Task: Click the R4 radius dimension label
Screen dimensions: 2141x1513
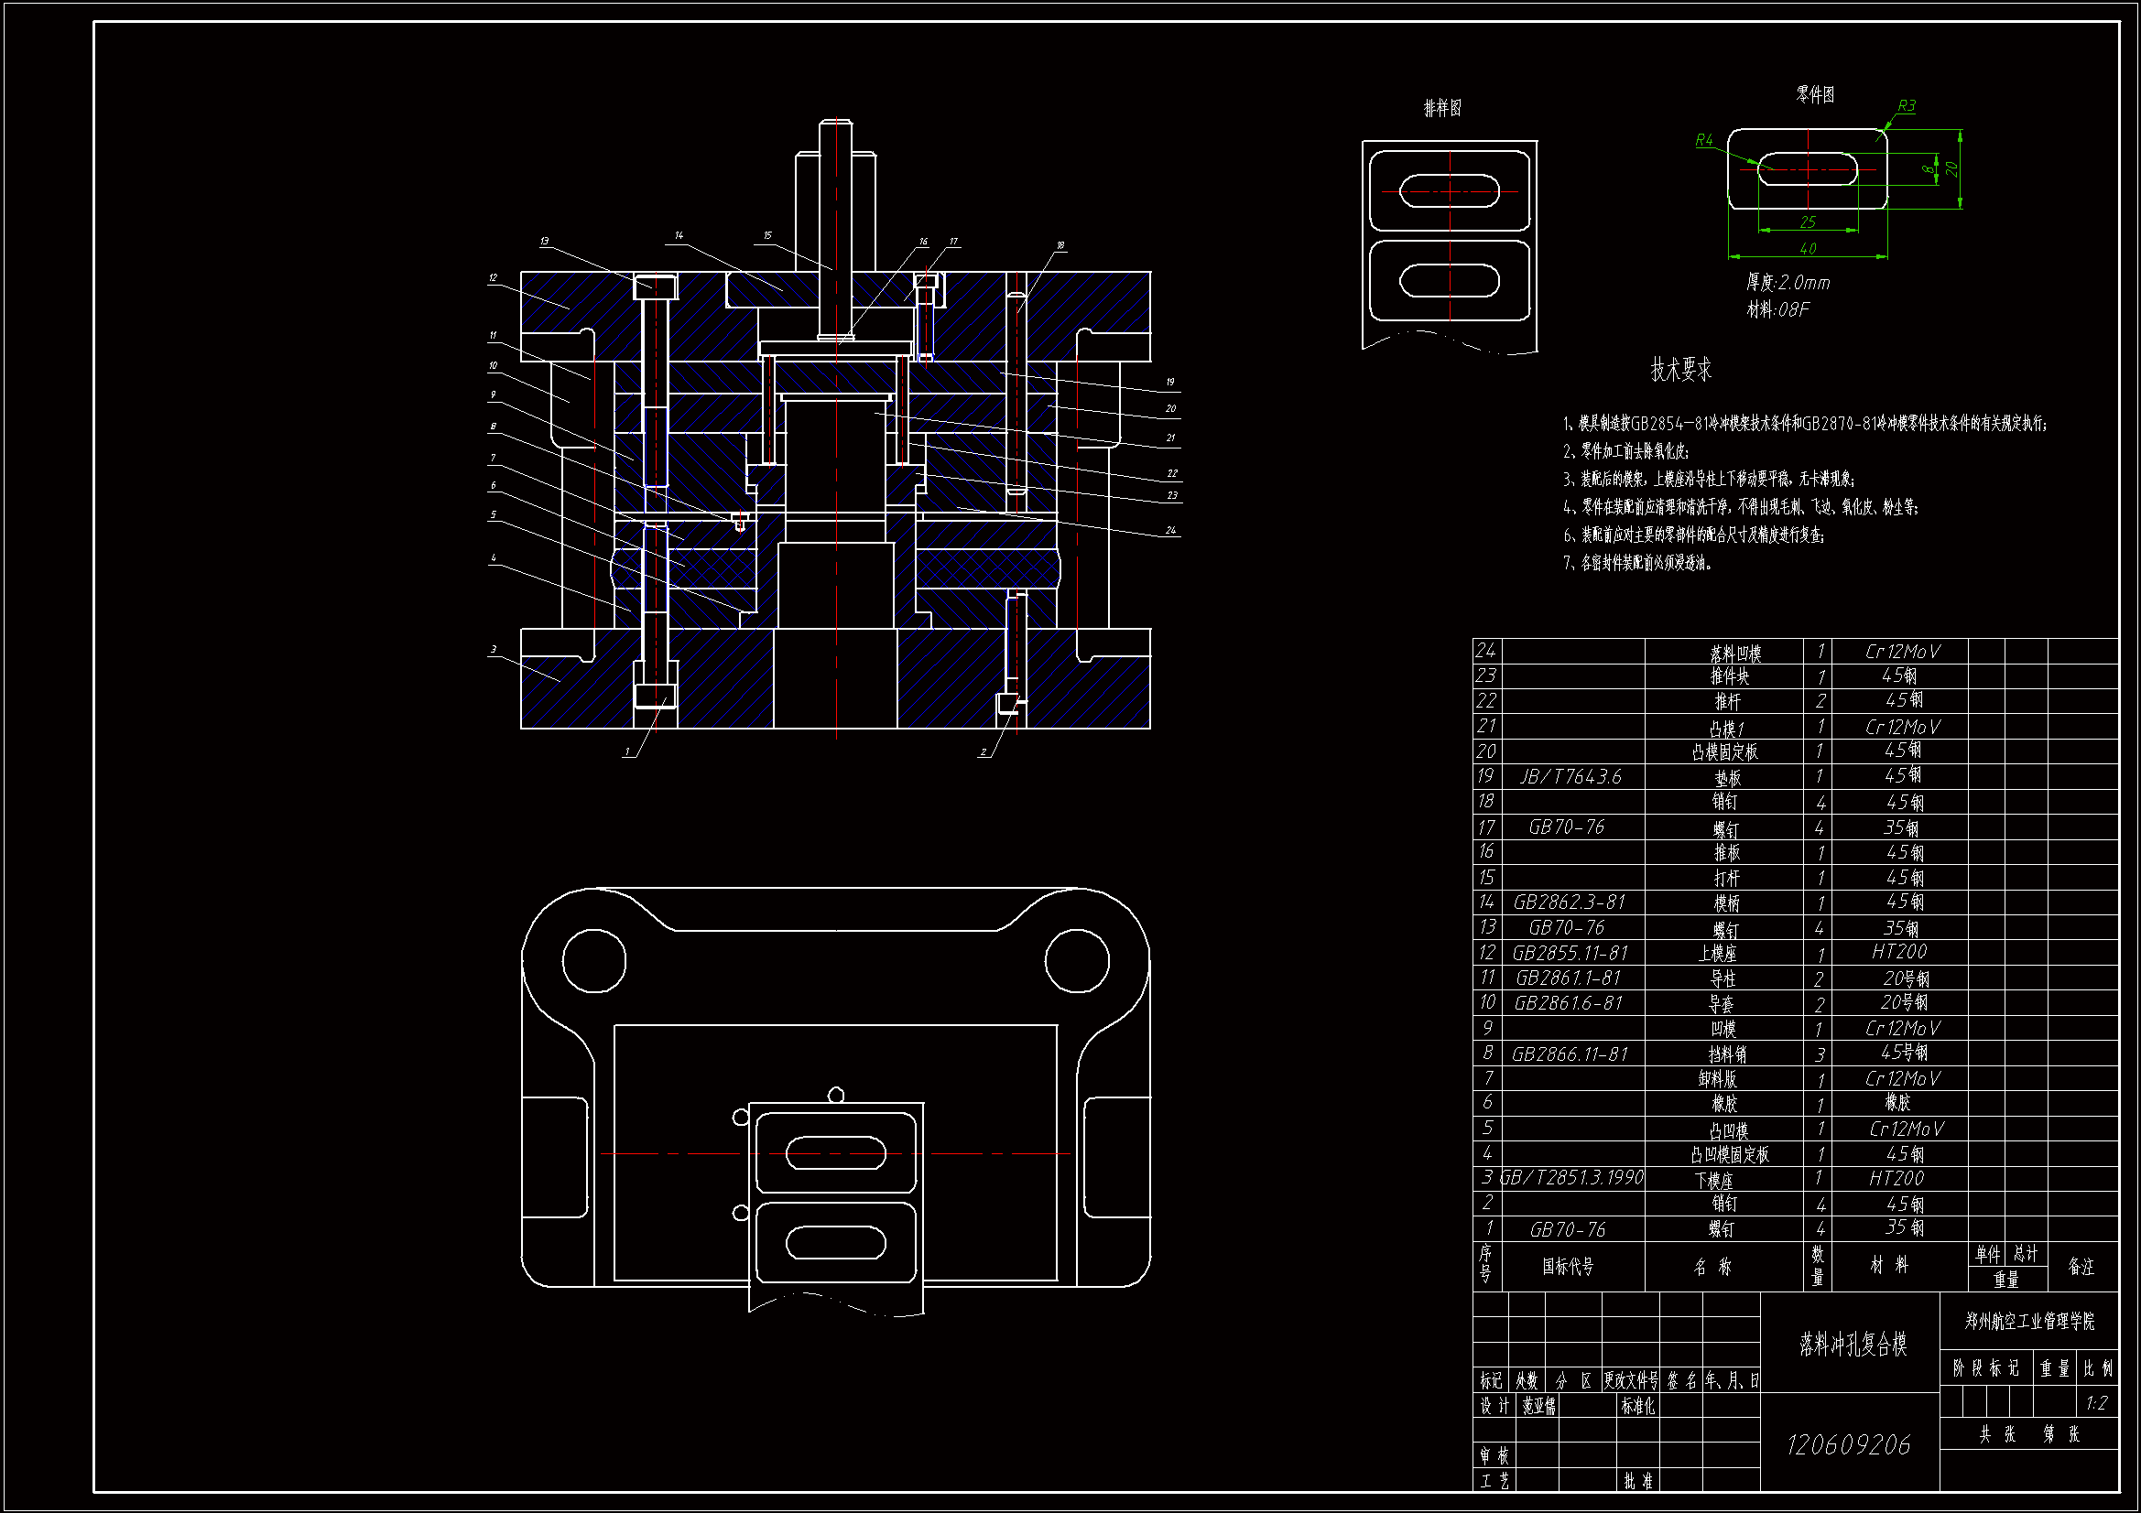Action: (x=1703, y=140)
